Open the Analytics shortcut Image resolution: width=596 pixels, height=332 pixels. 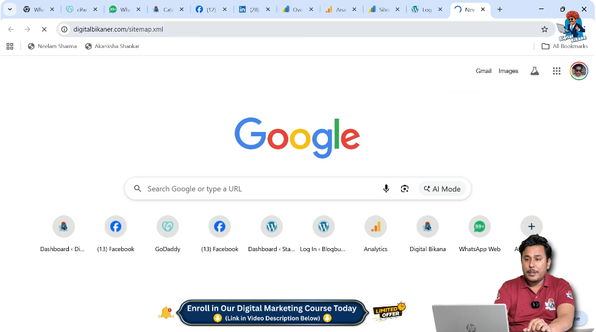(x=375, y=233)
